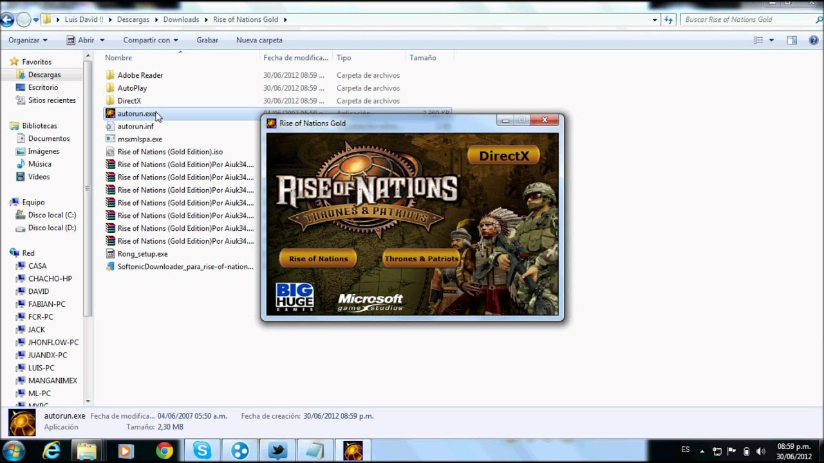This screenshot has height=463, width=824.
Task: Switch to the Rise of Nations taskbar icon
Action: coord(353,451)
